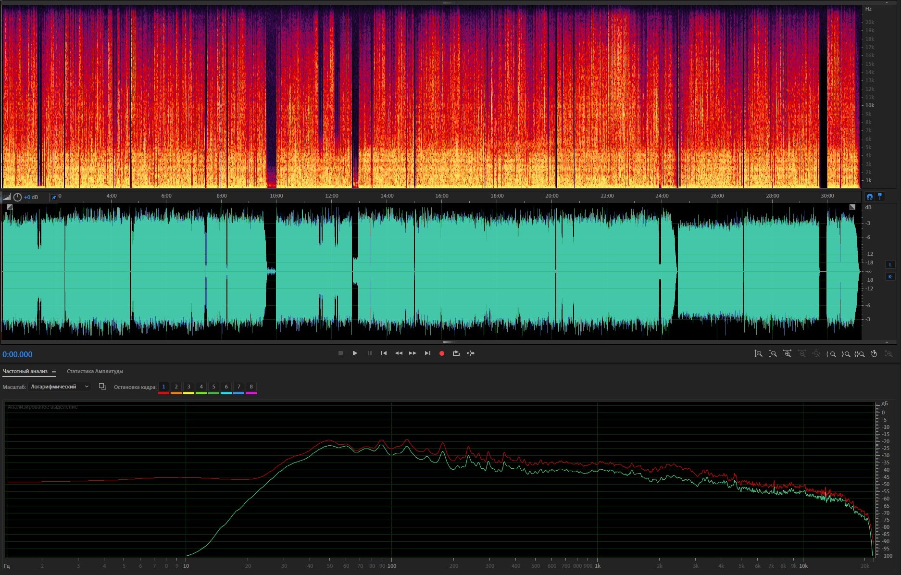The width and height of the screenshot is (901, 575).
Task: Toggle the headphones preview icon on timeline
Action: click(869, 197)
